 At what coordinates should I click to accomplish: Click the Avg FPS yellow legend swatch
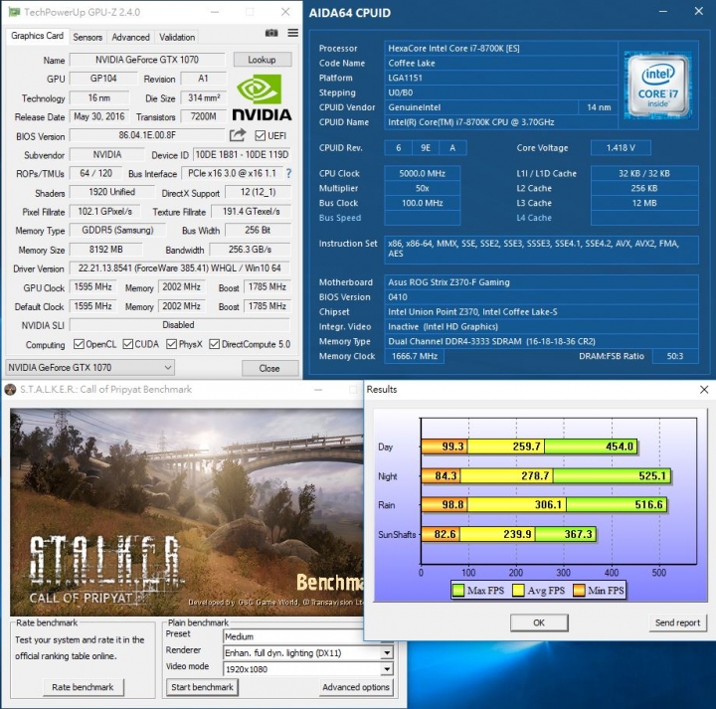518,591
